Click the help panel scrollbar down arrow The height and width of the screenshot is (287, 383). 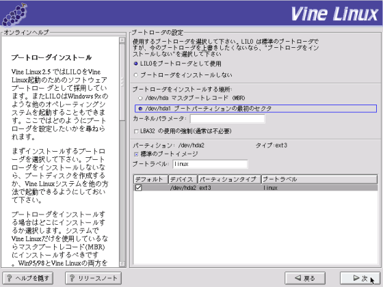[122, 264]
